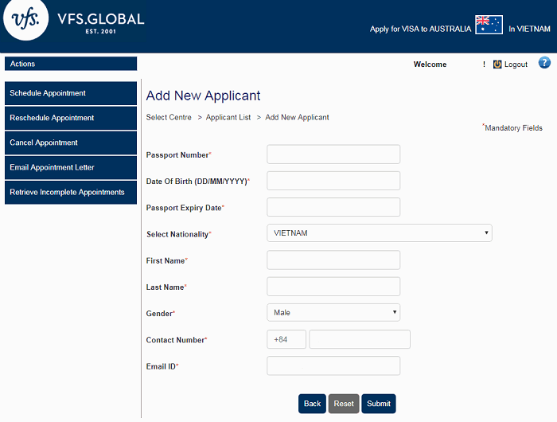Focus the Passport Number field
557x422 pixels.
click(333, 154)
